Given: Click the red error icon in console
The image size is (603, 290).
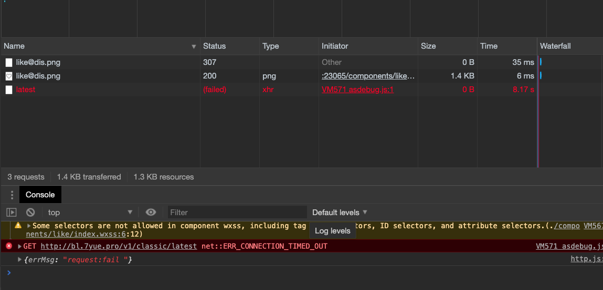Looking at the screenshot, I should (9, 246).
